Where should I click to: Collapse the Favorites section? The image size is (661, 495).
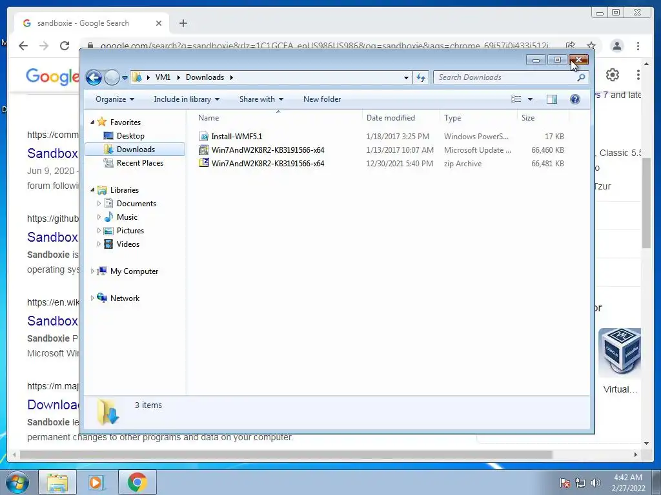point(92,122)
